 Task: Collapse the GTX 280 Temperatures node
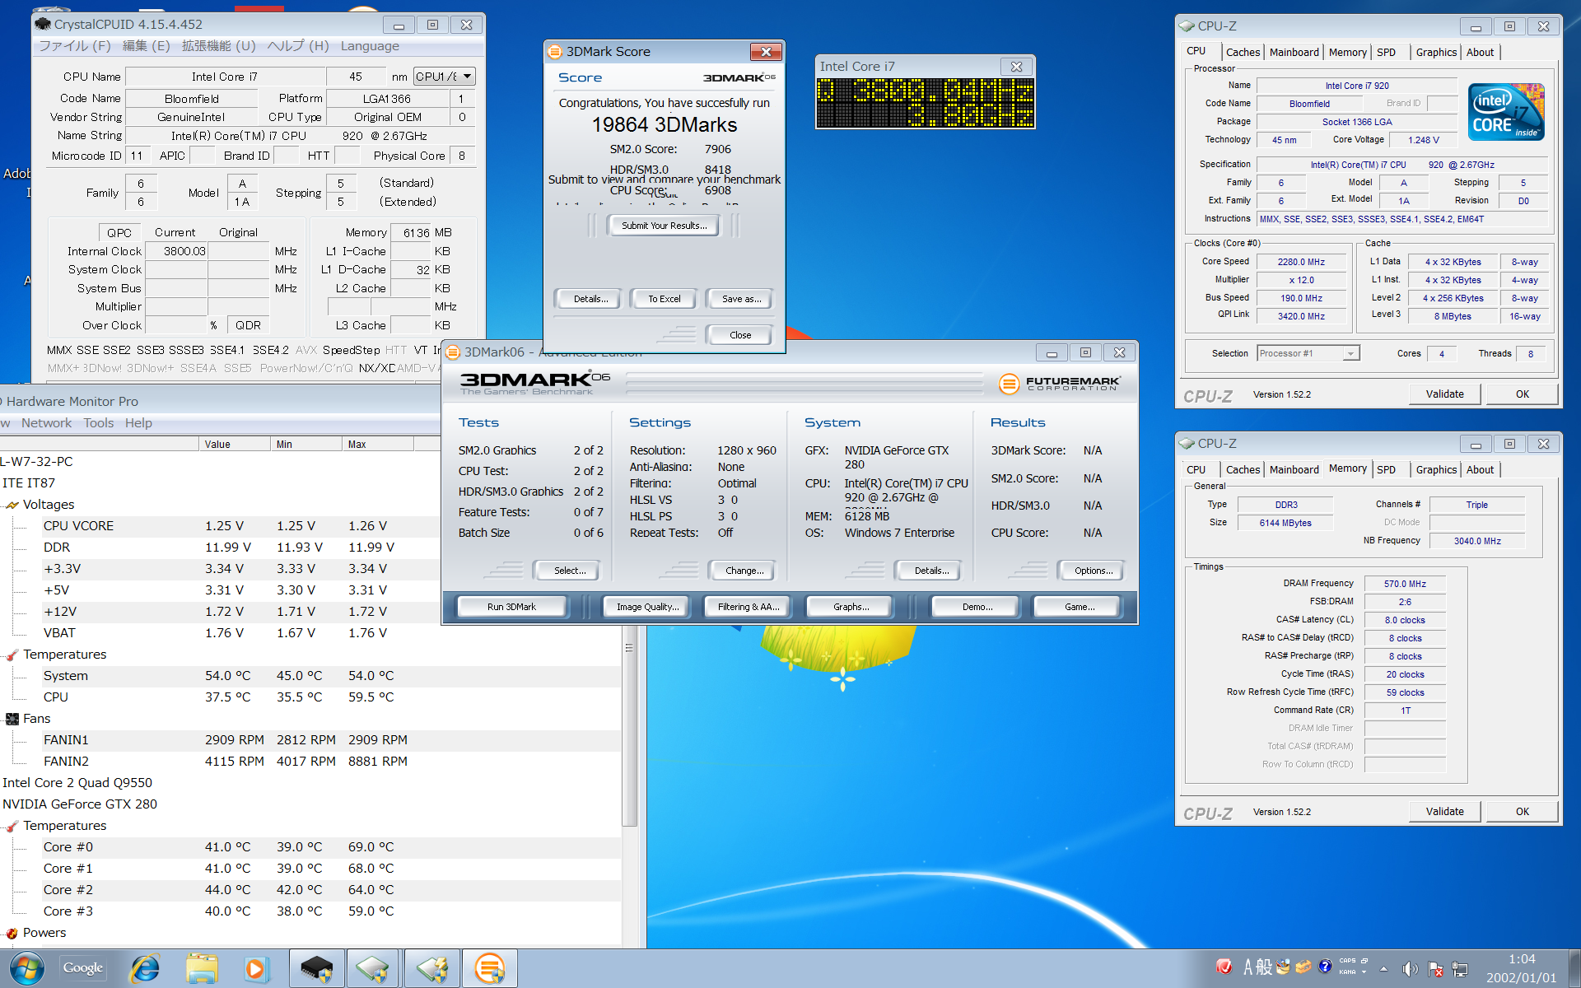click(12, 826)
